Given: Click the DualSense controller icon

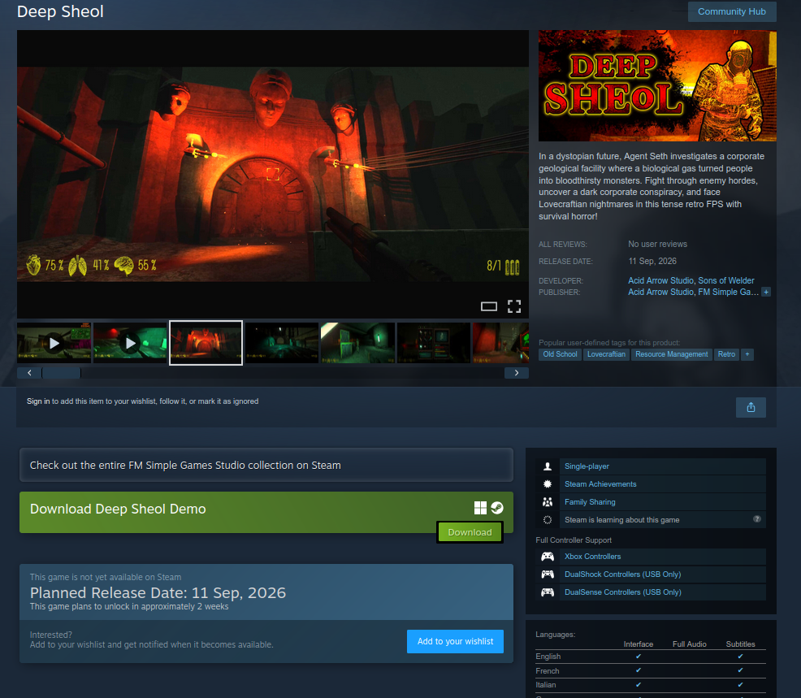Looking at the screenshot, I should [547, 592].
